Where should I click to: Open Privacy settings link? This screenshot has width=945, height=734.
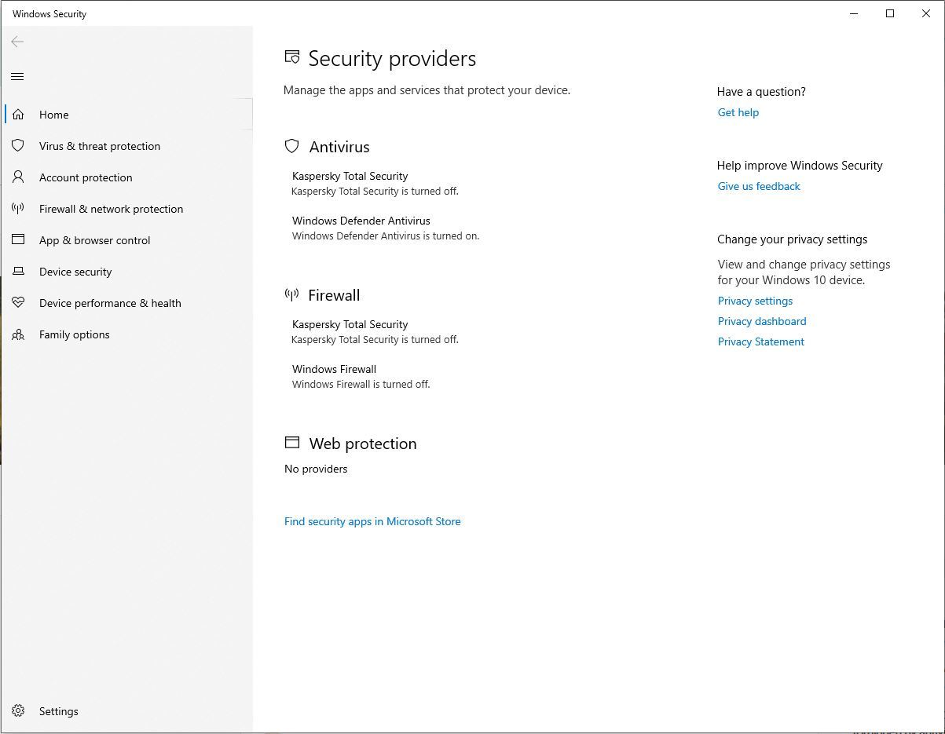755,301
